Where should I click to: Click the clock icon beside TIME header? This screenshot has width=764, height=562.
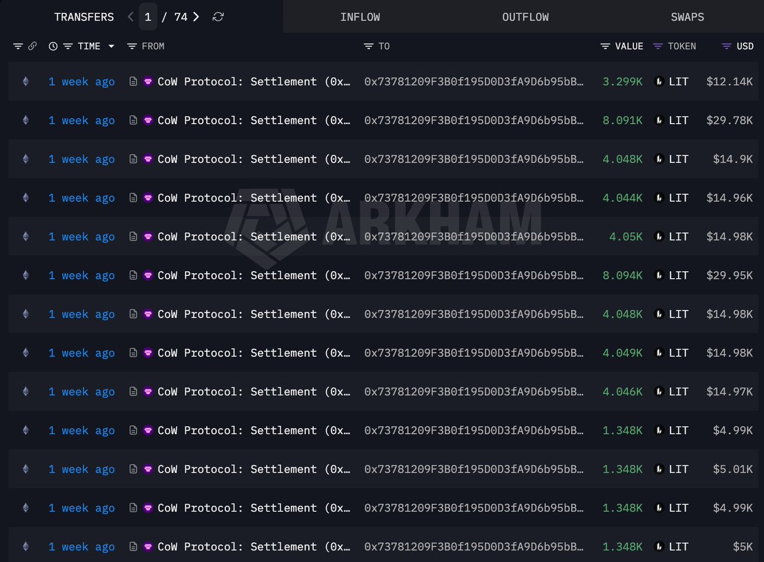[x=53, y=46]
